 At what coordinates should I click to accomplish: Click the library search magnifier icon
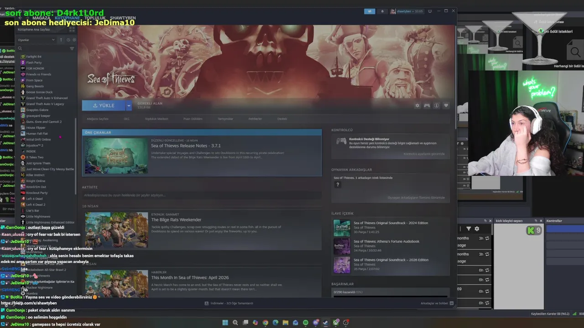click(20, 48)
